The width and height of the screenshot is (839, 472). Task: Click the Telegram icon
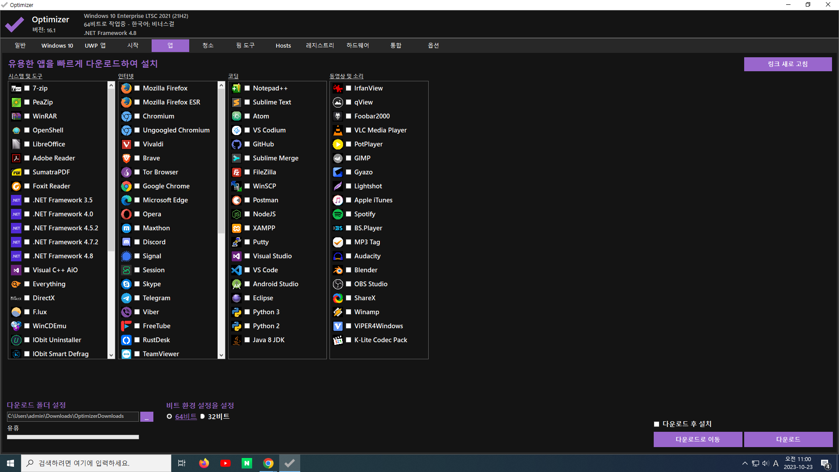coord(126,298)
